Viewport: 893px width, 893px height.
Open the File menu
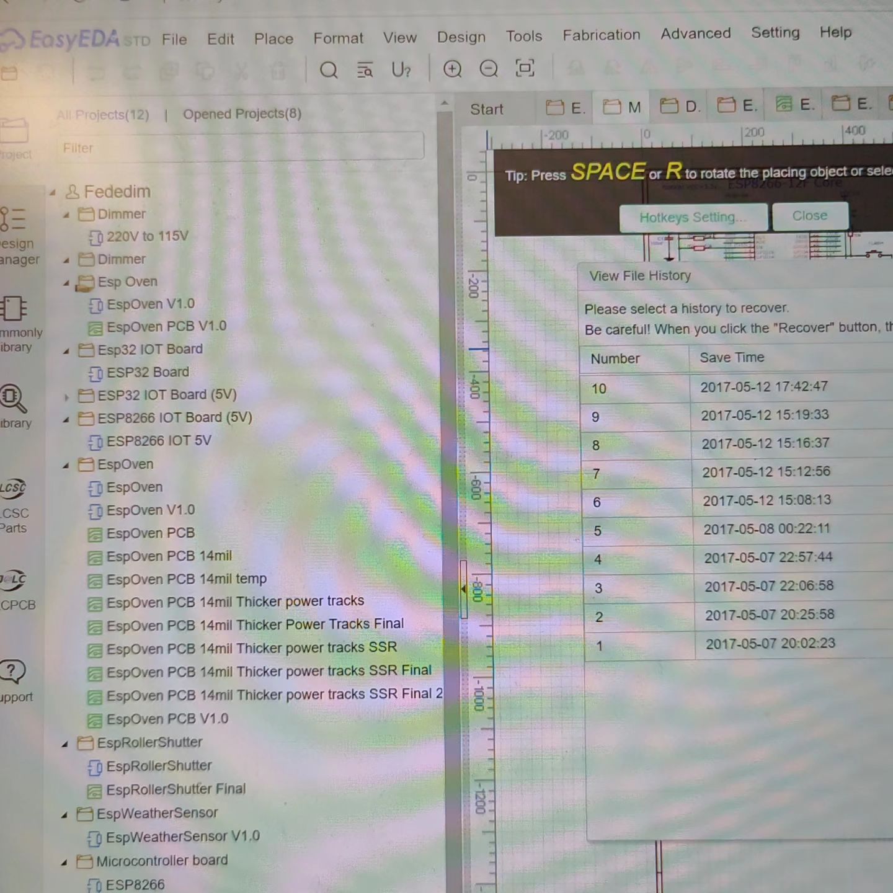(174, 40)
